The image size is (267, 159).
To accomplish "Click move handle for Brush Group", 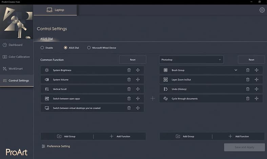I will [256, 70].
